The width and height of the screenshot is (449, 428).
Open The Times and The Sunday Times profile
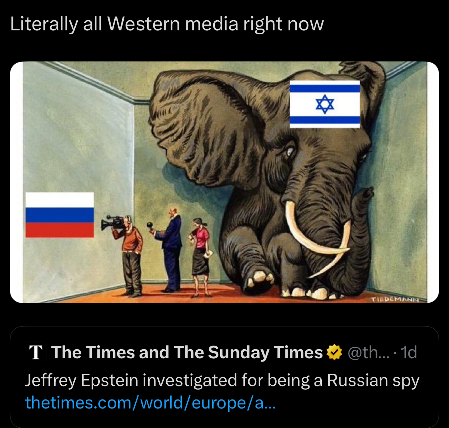(187, 352)
